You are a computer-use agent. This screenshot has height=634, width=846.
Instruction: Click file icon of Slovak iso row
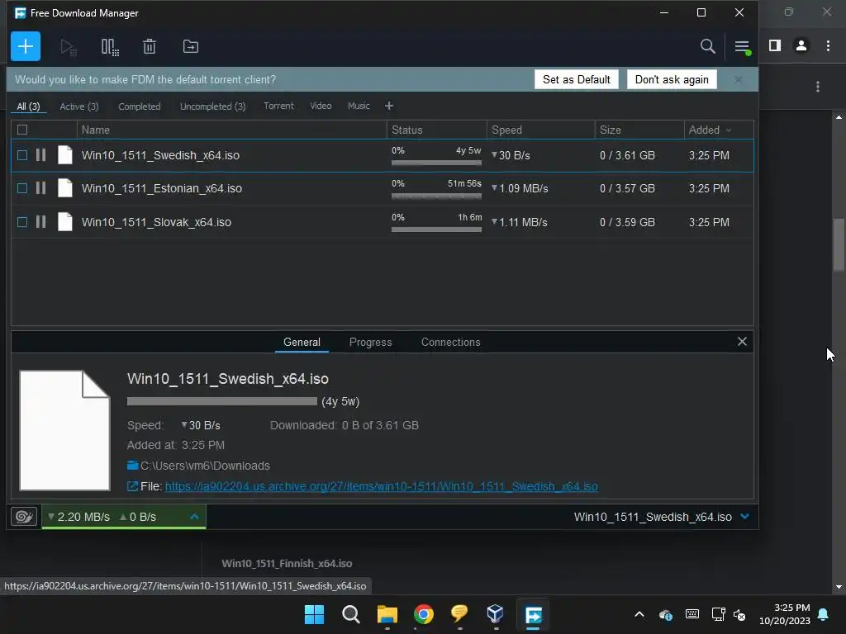coord(64,221)
